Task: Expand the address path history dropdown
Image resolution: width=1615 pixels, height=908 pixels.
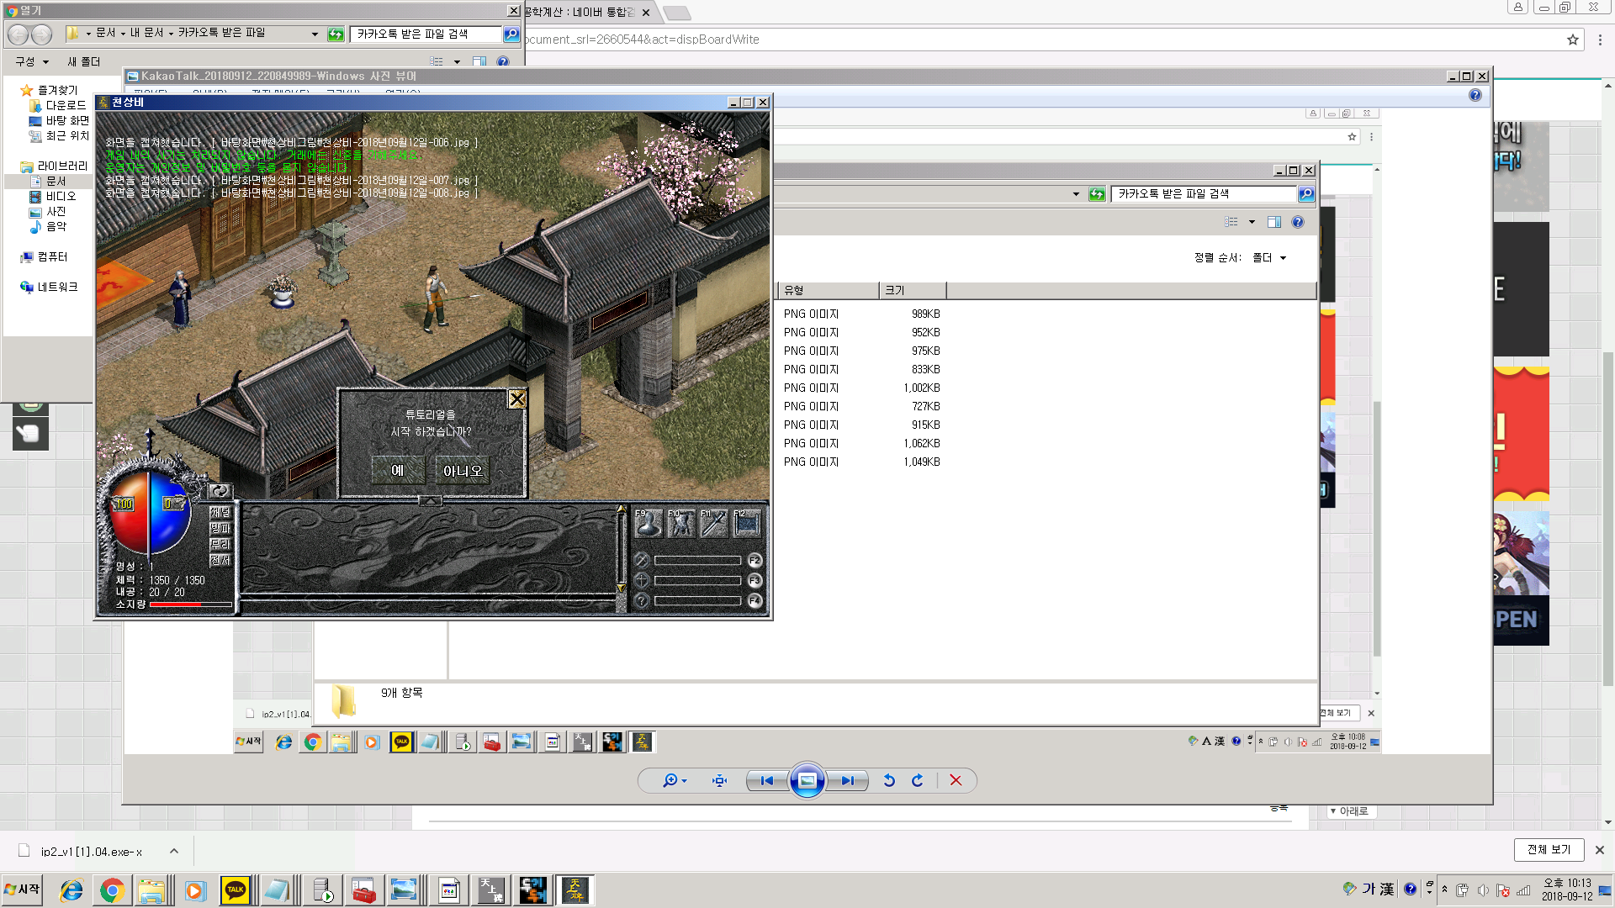Action: tap(315, 34)
